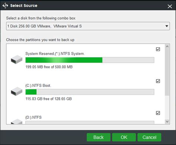The width and height of the screenshot is (176, 145).
Task: Select the System Reserved NTFS System label
Action: pyautogui.click(x=55, y=54)
